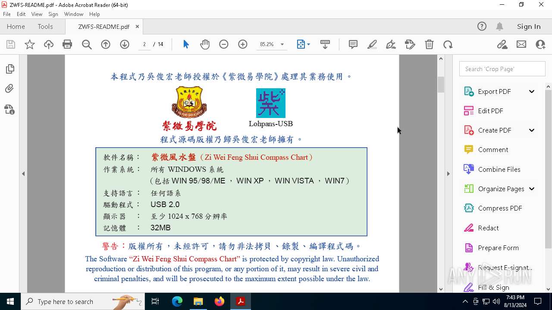This screenshot has width=552, height=310.
Task: Open notifications bell
Action: tap(499, 26)
